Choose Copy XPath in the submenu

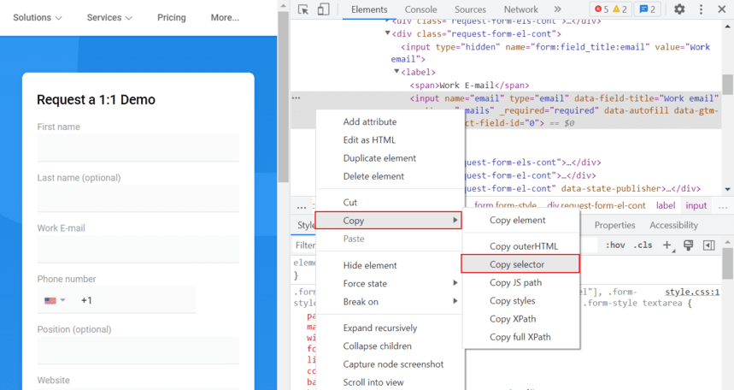pos(513,319)
